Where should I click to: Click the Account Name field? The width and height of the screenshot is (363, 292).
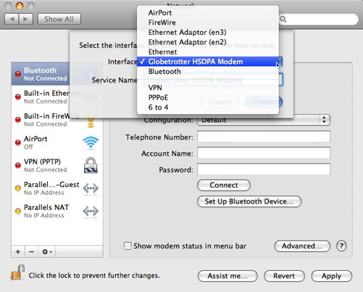(264, 153)
